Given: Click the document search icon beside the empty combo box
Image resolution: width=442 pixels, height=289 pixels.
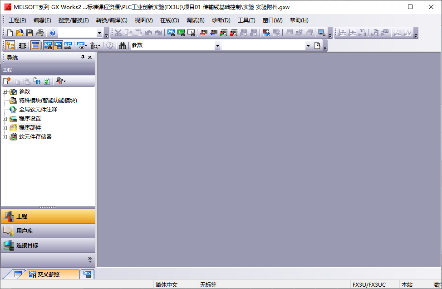Looking at the screenshot, I should pos(317,45).
